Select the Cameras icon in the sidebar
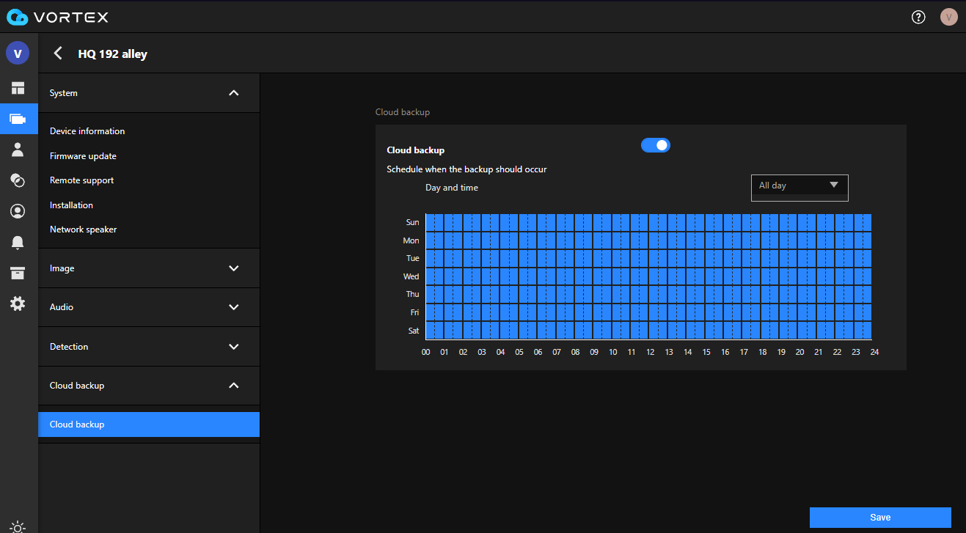Viewport: 966px width, 533px height. pyautogui.click(x=18, y=119)
